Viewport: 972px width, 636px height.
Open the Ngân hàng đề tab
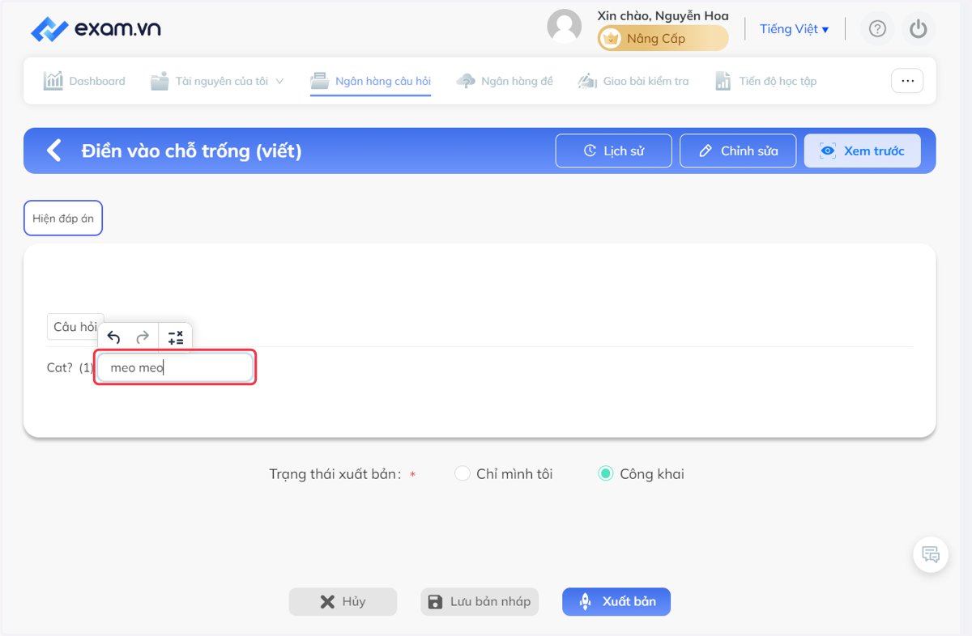click(x=505, y=81)
